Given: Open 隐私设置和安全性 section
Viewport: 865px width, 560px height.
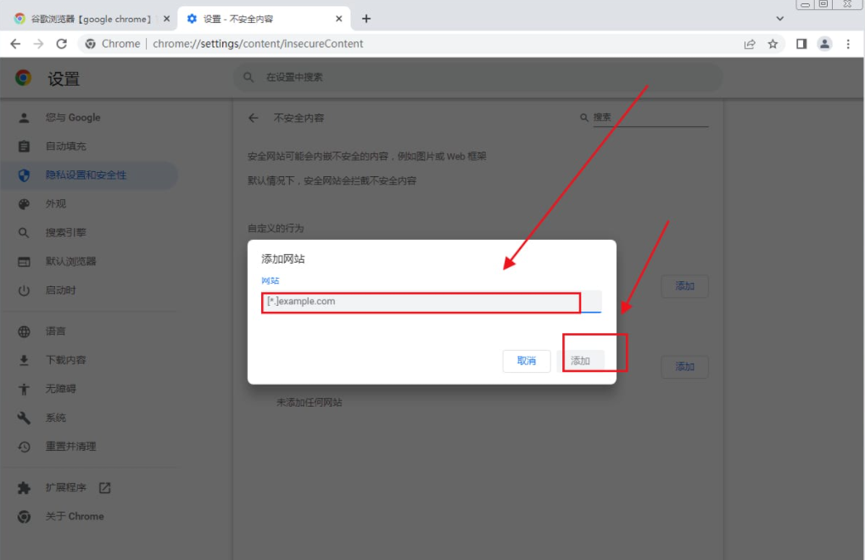Looking at the screenshot, I should [89, 175].
